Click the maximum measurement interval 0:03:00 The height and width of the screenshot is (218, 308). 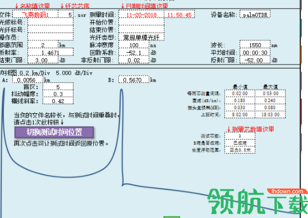(x=270, y=94)
